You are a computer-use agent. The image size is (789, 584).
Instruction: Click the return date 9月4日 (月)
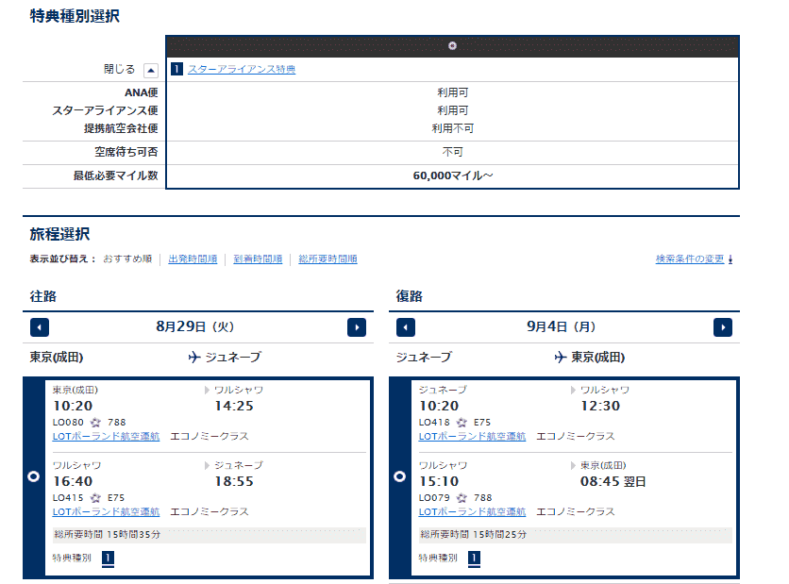[561, 327]
